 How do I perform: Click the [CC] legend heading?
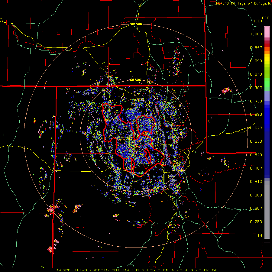[x=258, y=21]
